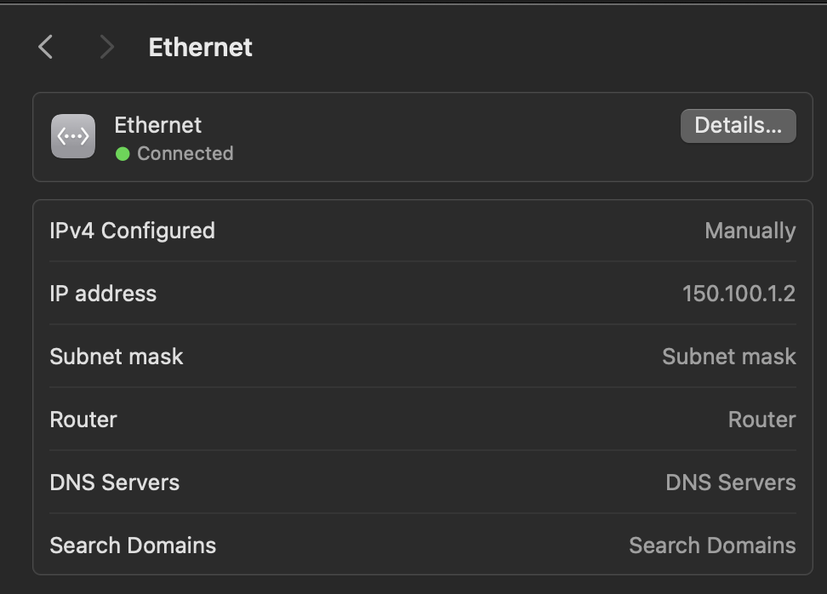Go back using the left chevron
This screenshot has width=827, height=594.
[x=46, y=47]
